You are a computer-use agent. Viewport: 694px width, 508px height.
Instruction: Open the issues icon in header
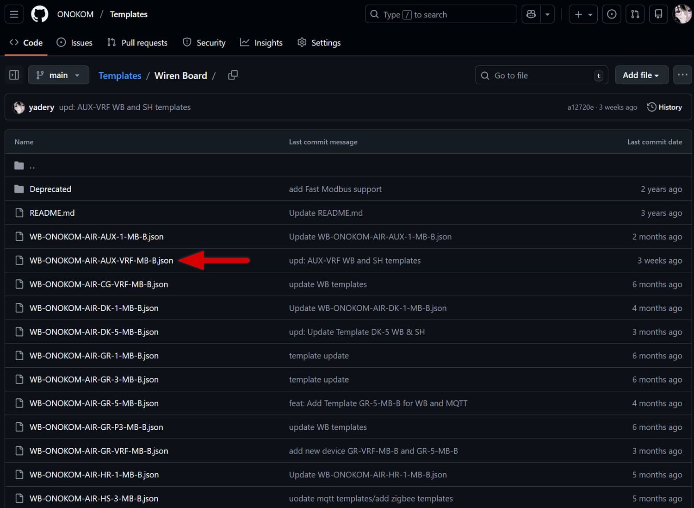612,14
